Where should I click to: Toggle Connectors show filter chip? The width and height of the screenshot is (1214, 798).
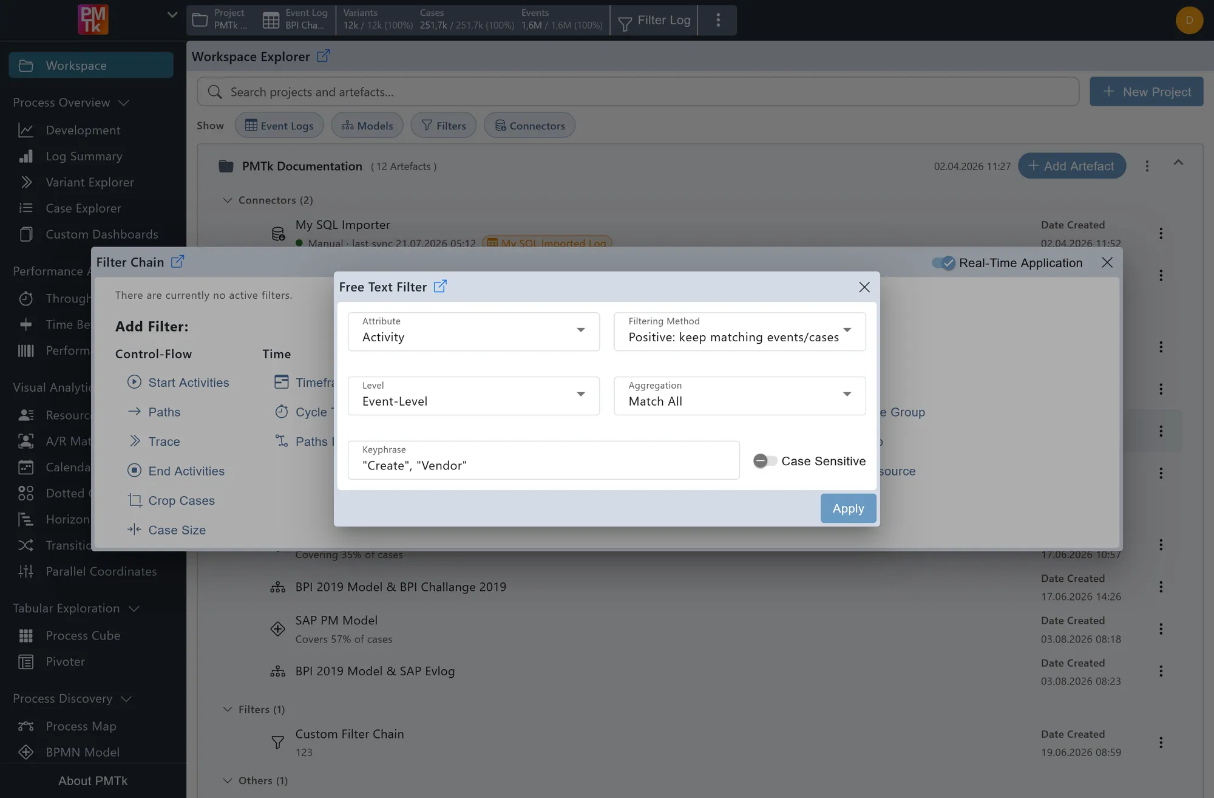coord(530,125)
